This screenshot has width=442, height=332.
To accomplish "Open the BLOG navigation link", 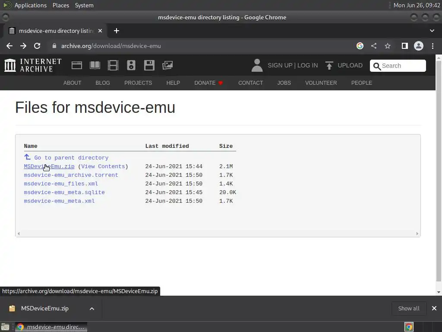I will [x=103, y=83].
